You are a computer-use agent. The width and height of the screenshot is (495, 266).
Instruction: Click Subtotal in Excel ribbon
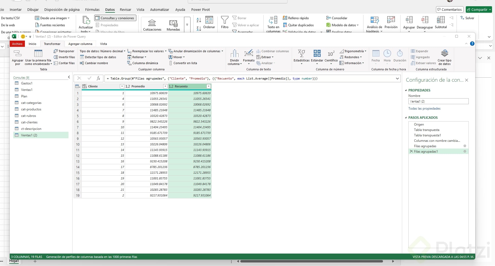[x=441, y=22]
